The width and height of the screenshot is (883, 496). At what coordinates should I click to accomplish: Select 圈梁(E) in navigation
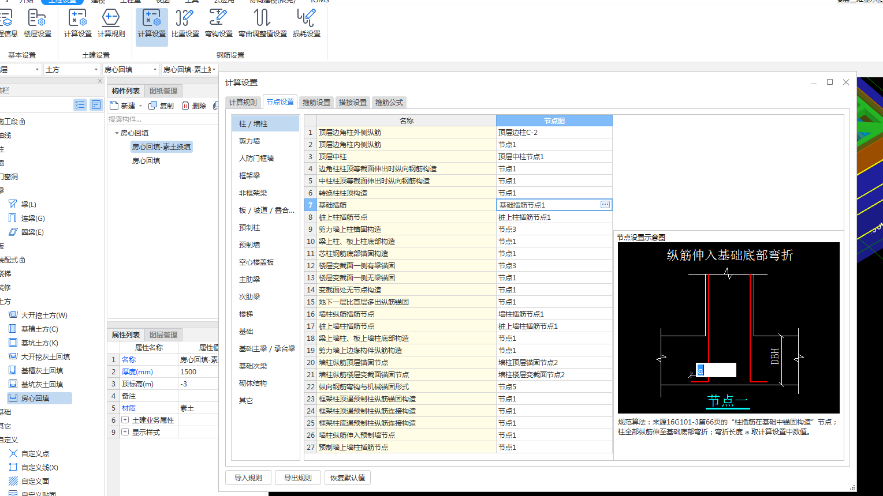[26, 232]
